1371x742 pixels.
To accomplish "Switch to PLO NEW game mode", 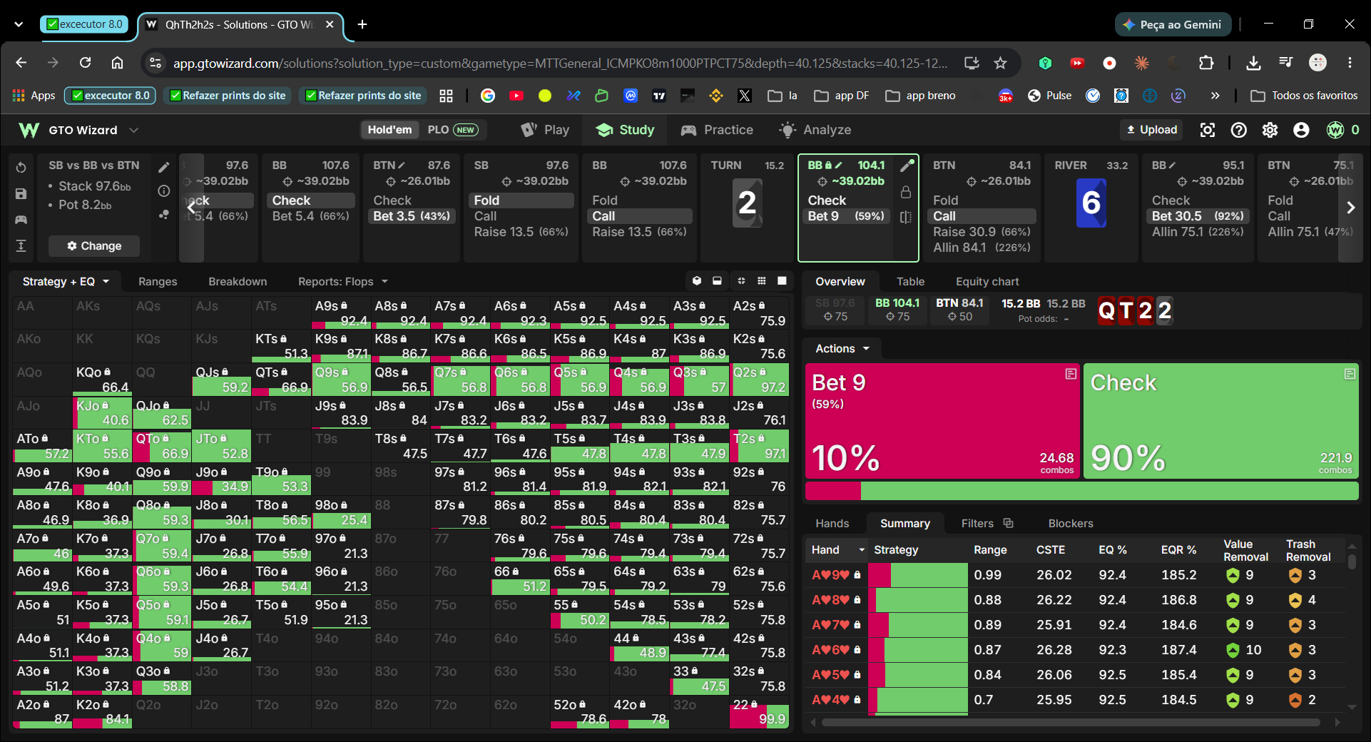I will (452, 130).
